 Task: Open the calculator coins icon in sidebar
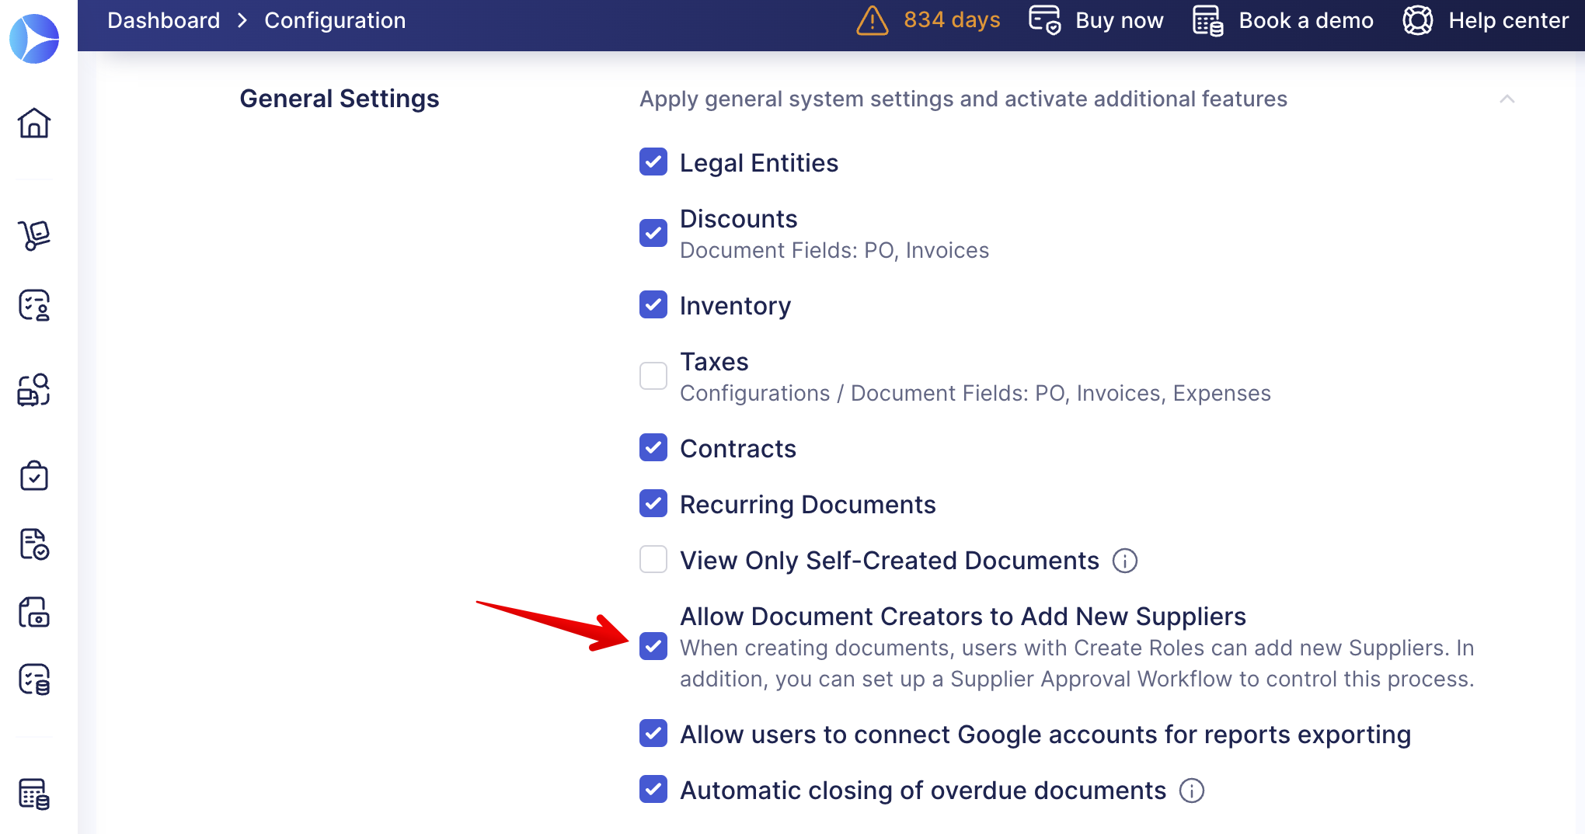click(x=34, y=794)
